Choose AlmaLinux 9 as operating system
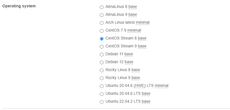This screenshot has height=110, width=230. pos(102,15)
